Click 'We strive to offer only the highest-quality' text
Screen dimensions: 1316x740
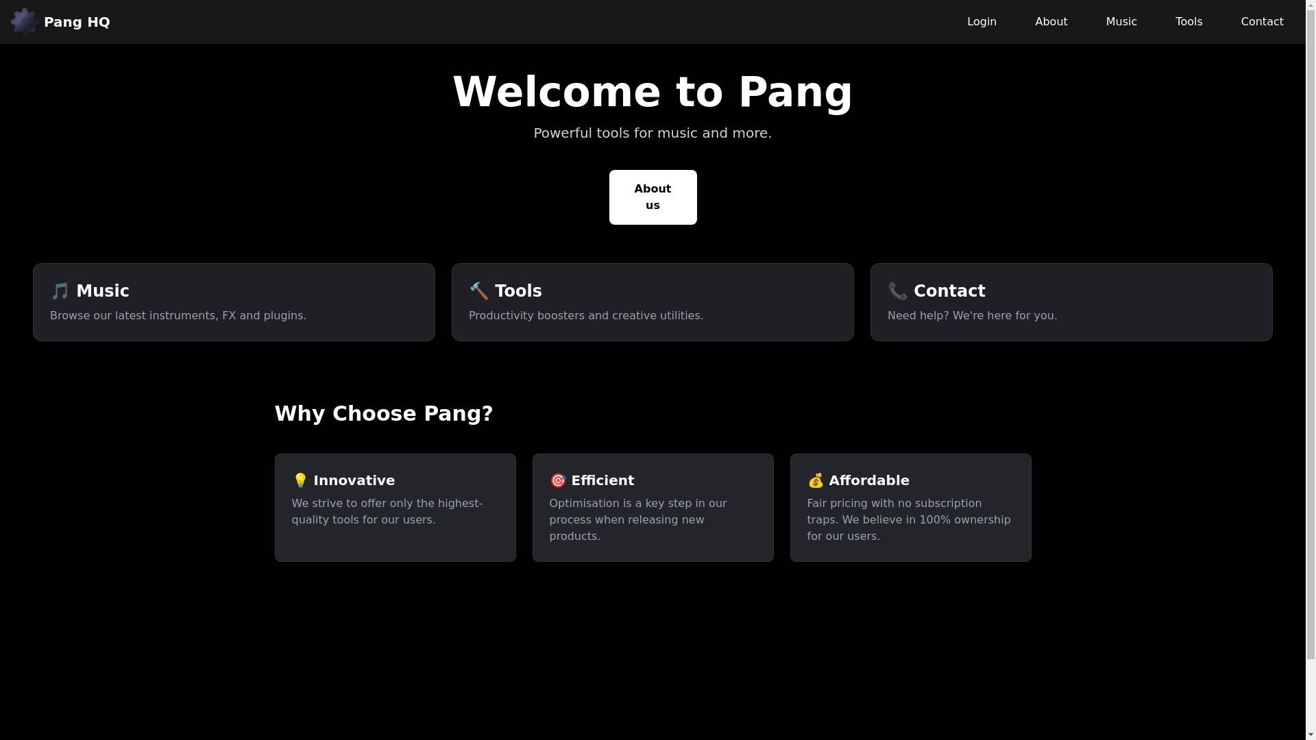[387, 512]
